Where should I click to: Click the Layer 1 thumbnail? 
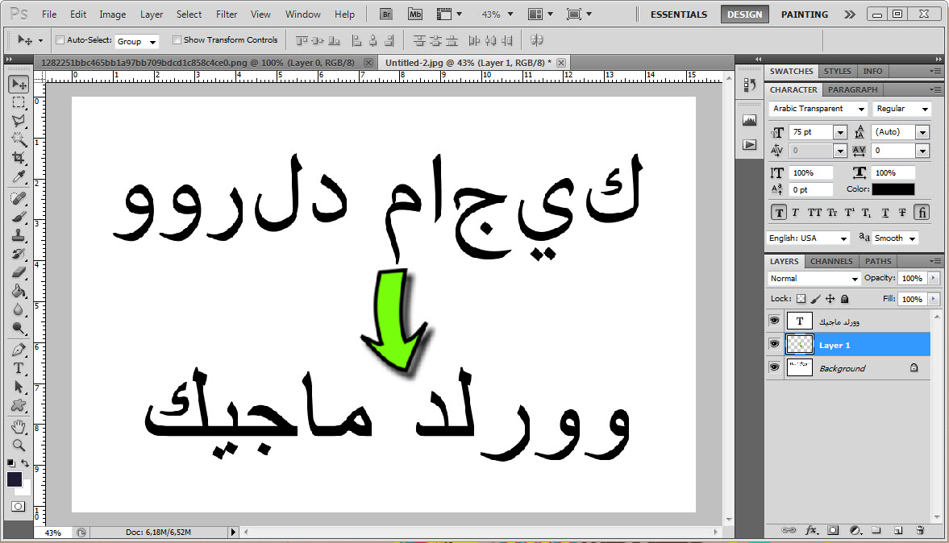tap(799, 344)
